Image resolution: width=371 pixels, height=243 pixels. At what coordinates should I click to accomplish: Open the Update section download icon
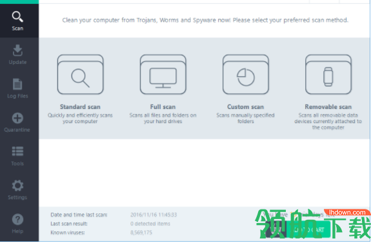[x=17, y=50]
